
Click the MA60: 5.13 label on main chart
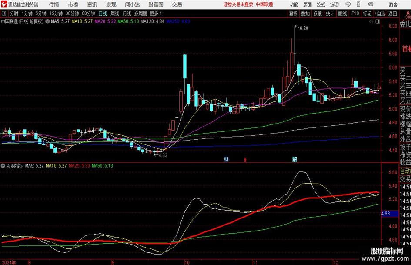pos(128,21)
